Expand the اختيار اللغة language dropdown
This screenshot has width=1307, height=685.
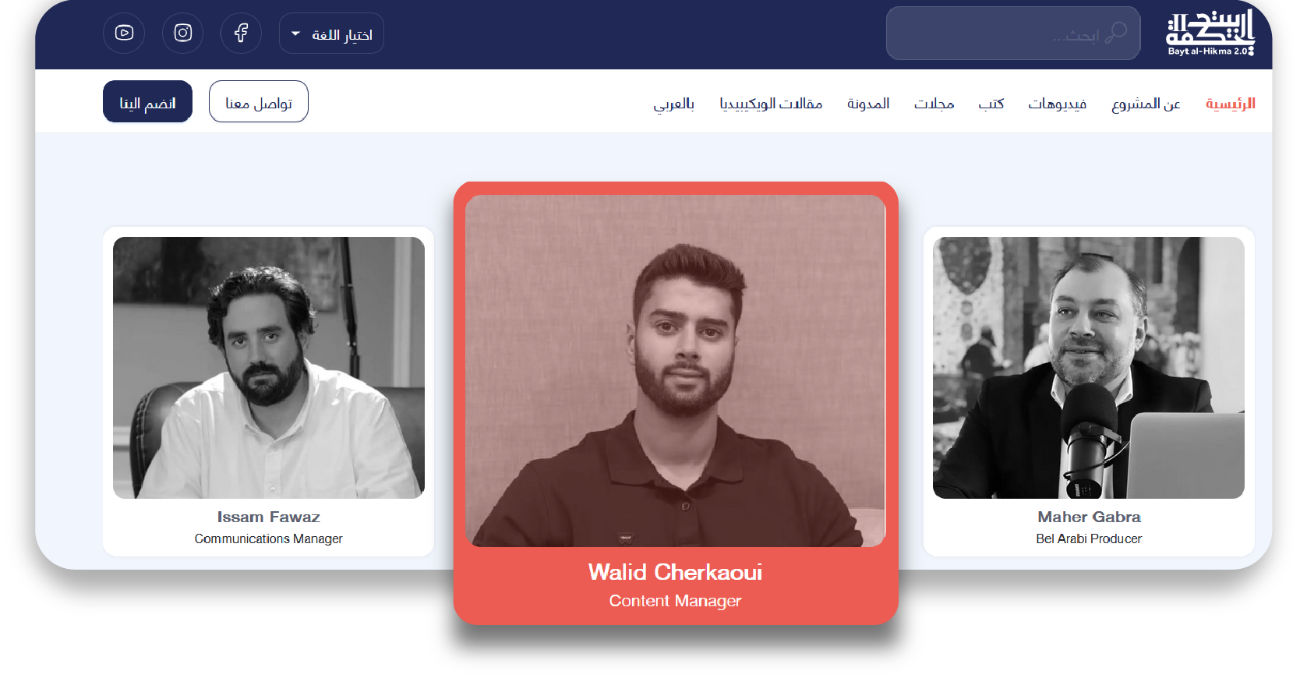pos(331,34)
